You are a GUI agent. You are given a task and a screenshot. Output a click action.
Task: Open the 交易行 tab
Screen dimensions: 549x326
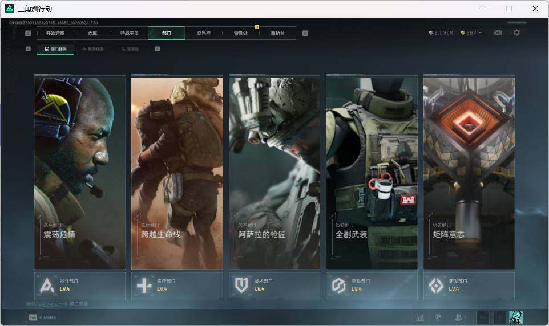203,33
